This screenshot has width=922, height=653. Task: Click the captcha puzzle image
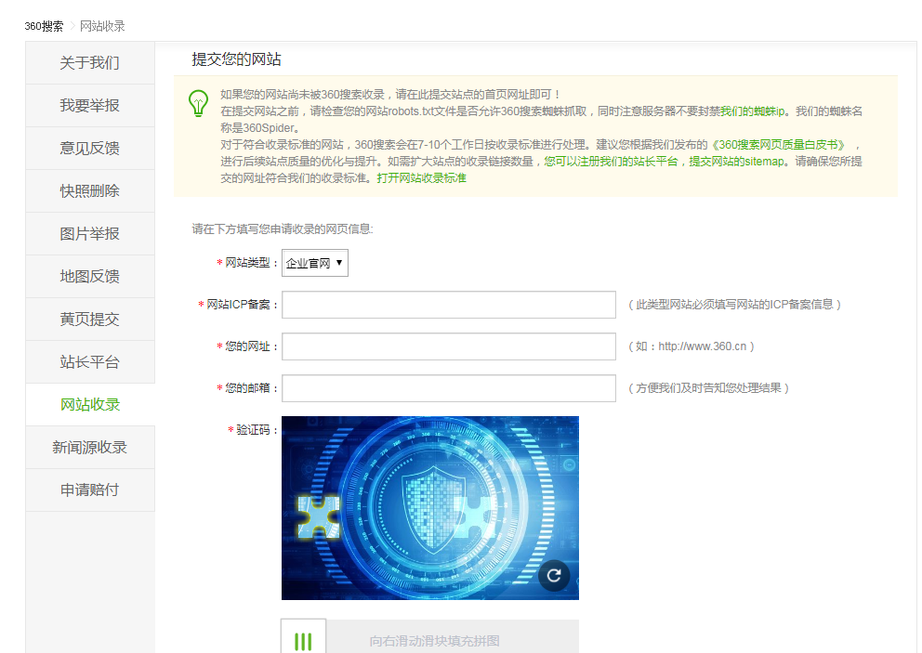429,508
